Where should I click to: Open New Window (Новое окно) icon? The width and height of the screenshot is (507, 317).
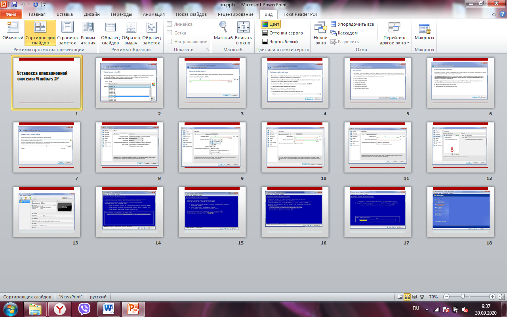[320, 32]
